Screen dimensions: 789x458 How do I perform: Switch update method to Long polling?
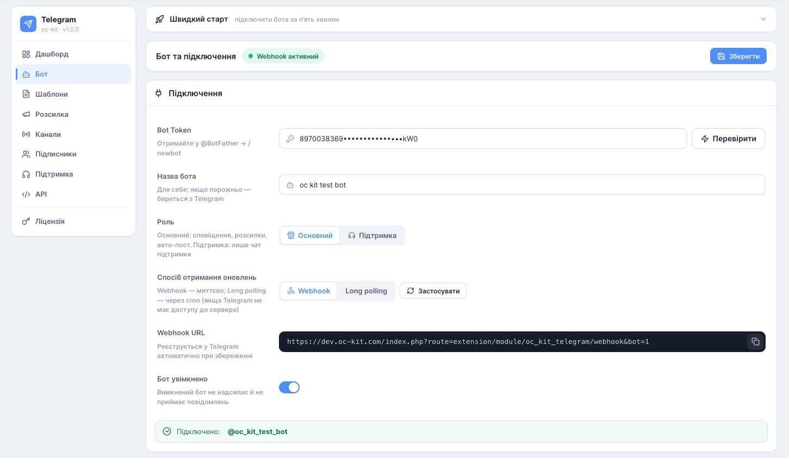366,291
